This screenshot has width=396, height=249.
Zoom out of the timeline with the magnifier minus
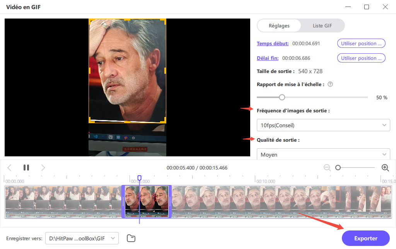coord(327,168)
